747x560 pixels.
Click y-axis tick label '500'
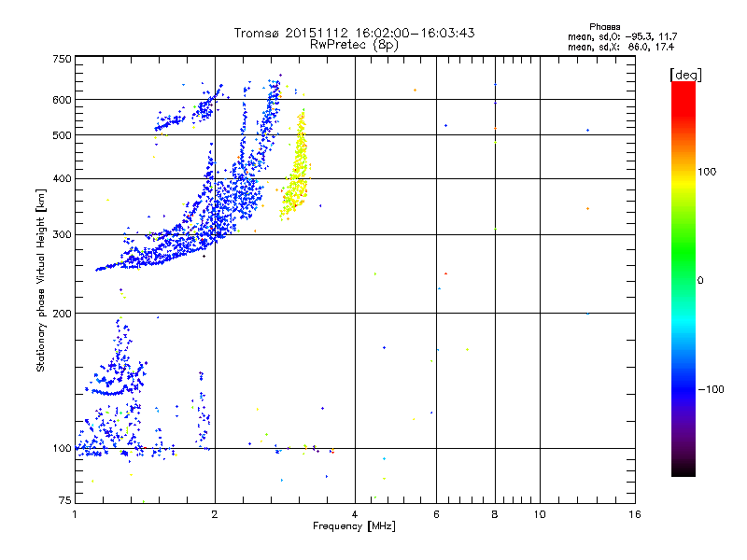click(x=62, y=135)
